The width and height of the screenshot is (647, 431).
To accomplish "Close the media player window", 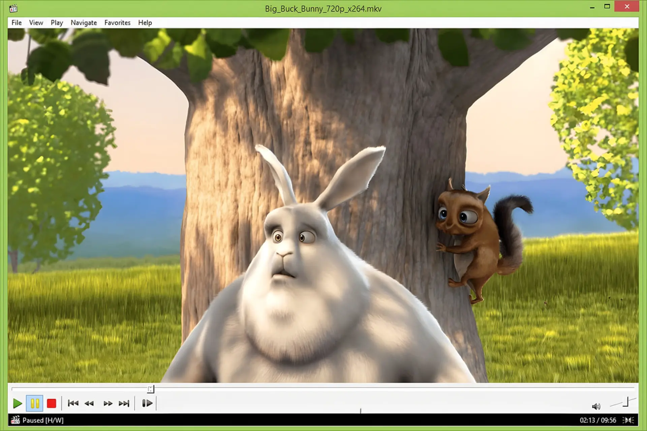I will point(627,6).
